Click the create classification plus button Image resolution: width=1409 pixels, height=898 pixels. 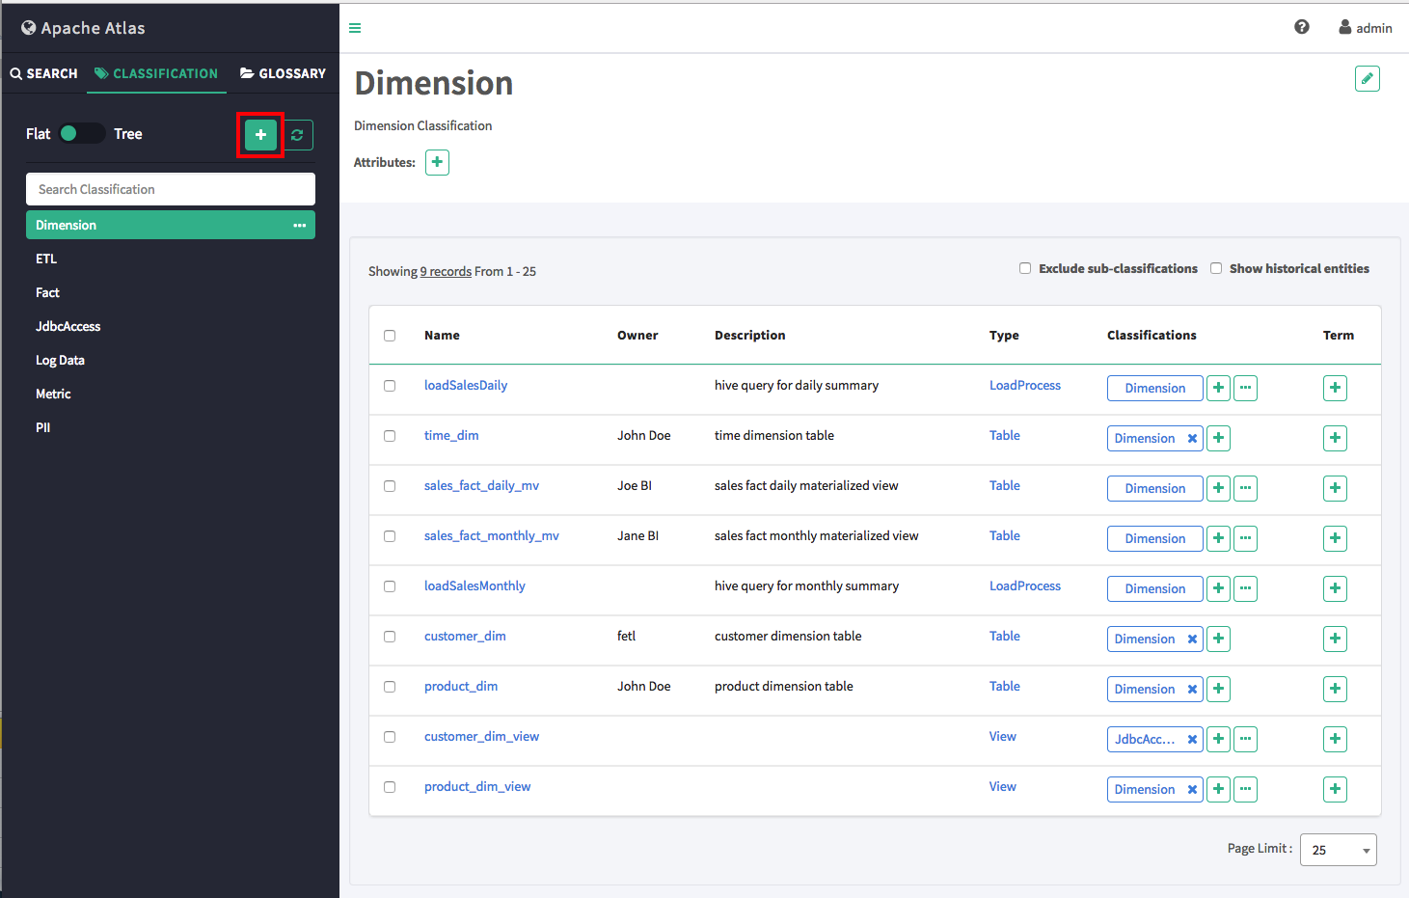260,135
